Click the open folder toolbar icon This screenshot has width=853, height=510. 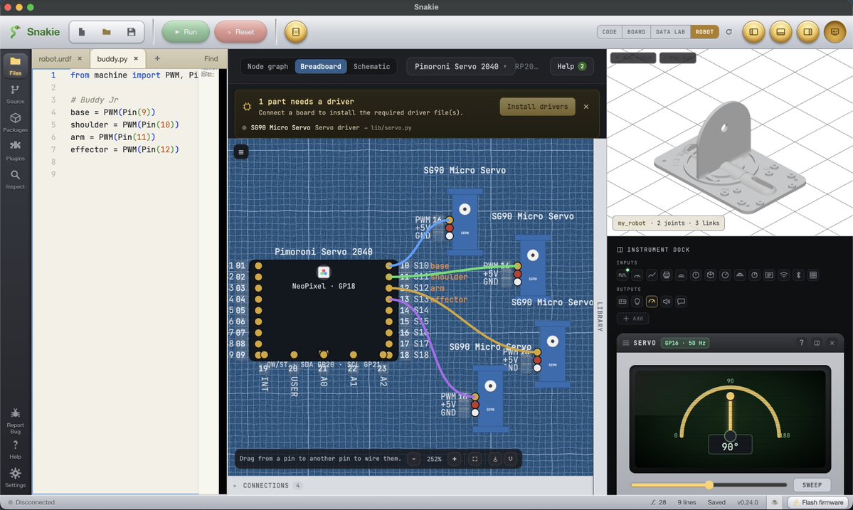coord(107,32)
